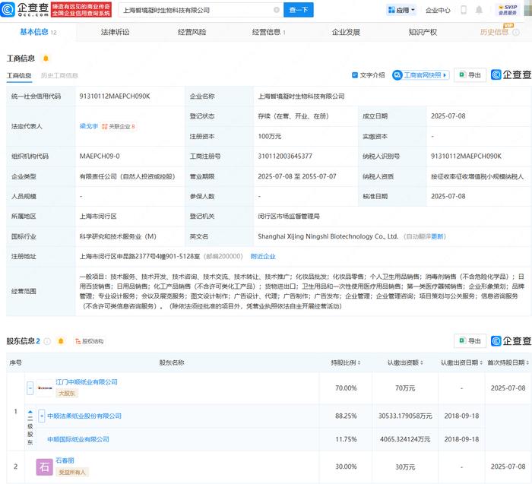Image resolution: width=532 pixels, height=484 pixels.
Task: Click the orange bell next to 工商信息 heading
Action: pyautogui.click(x=46, y=59)
